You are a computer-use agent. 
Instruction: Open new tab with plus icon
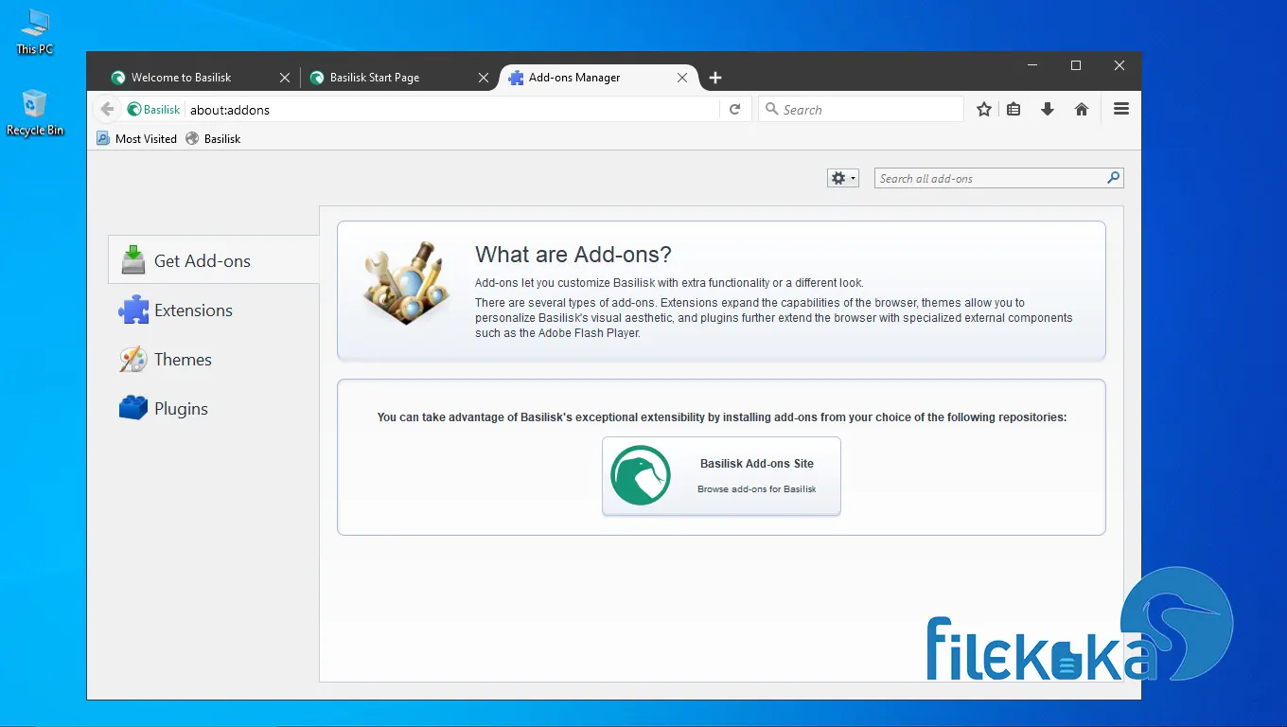[x=715, y=78]
